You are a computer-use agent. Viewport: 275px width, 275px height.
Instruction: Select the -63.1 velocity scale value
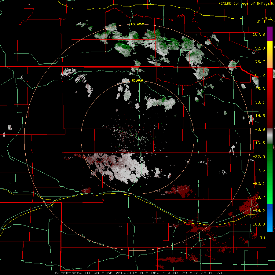tap(259, 184)
